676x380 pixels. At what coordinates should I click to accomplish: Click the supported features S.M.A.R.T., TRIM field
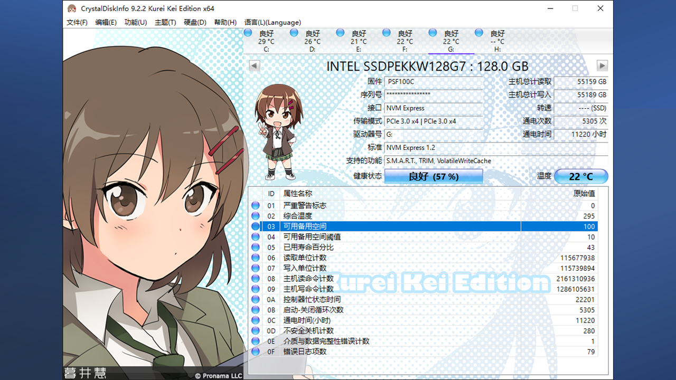(496, 161)
